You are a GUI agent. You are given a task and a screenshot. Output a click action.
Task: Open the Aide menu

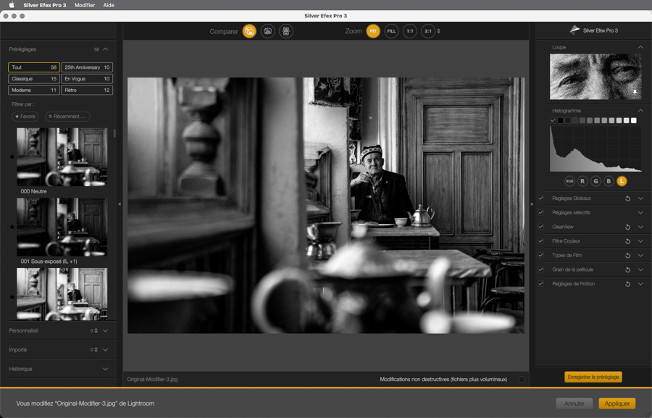tap(109, 5)
